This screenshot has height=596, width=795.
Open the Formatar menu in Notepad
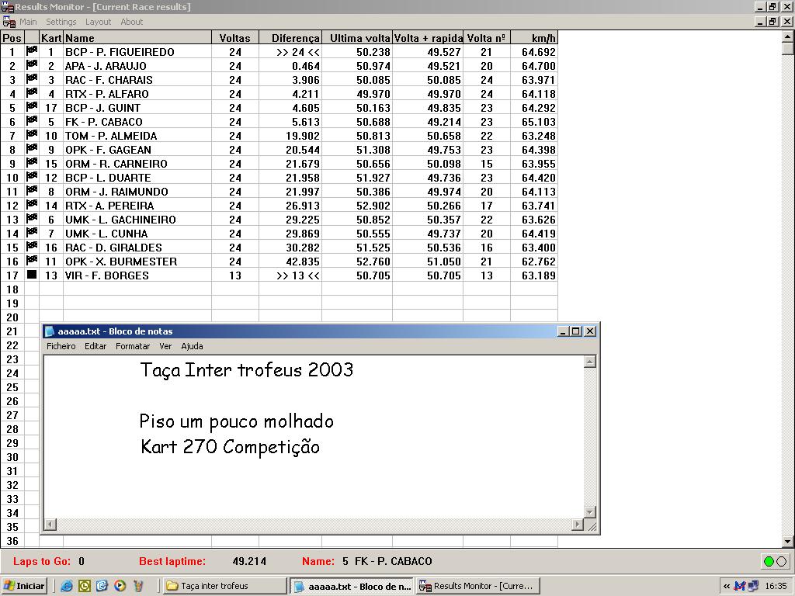pos(133,346)
